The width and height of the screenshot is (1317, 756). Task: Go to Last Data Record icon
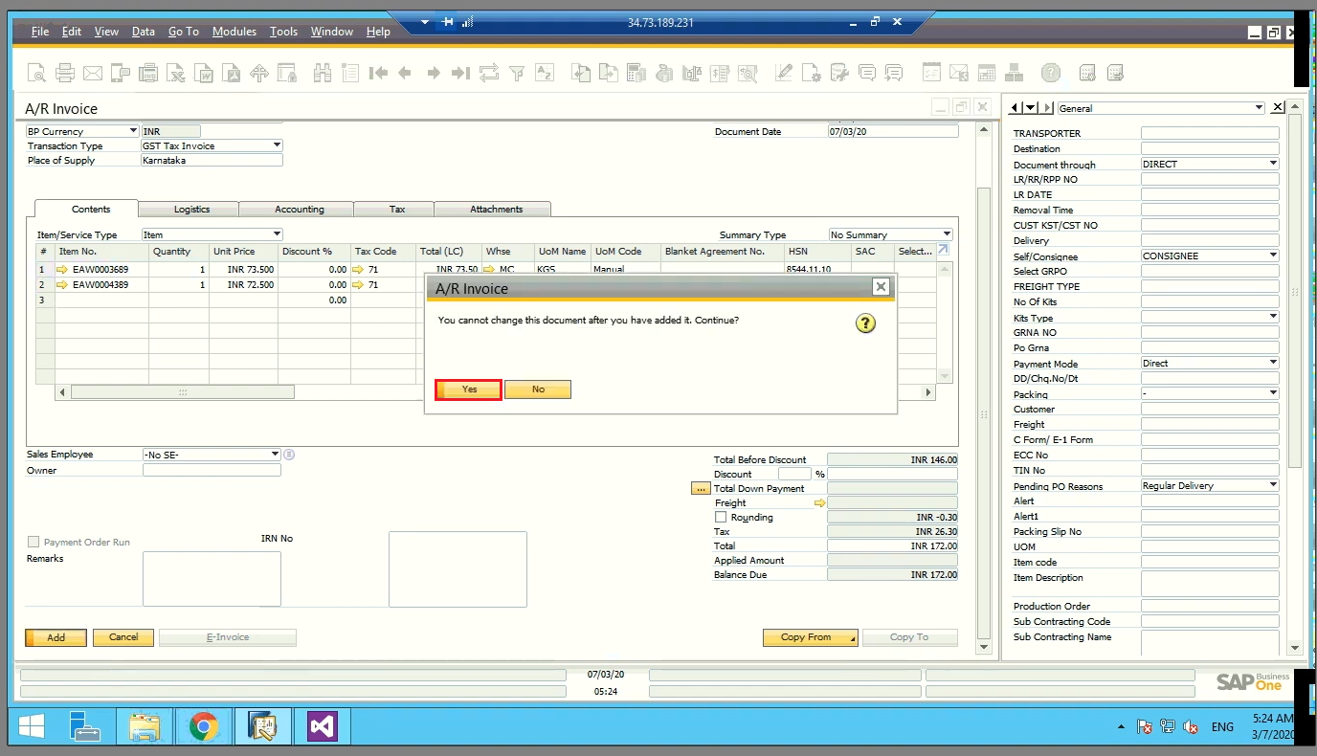(x=461, y=73)
